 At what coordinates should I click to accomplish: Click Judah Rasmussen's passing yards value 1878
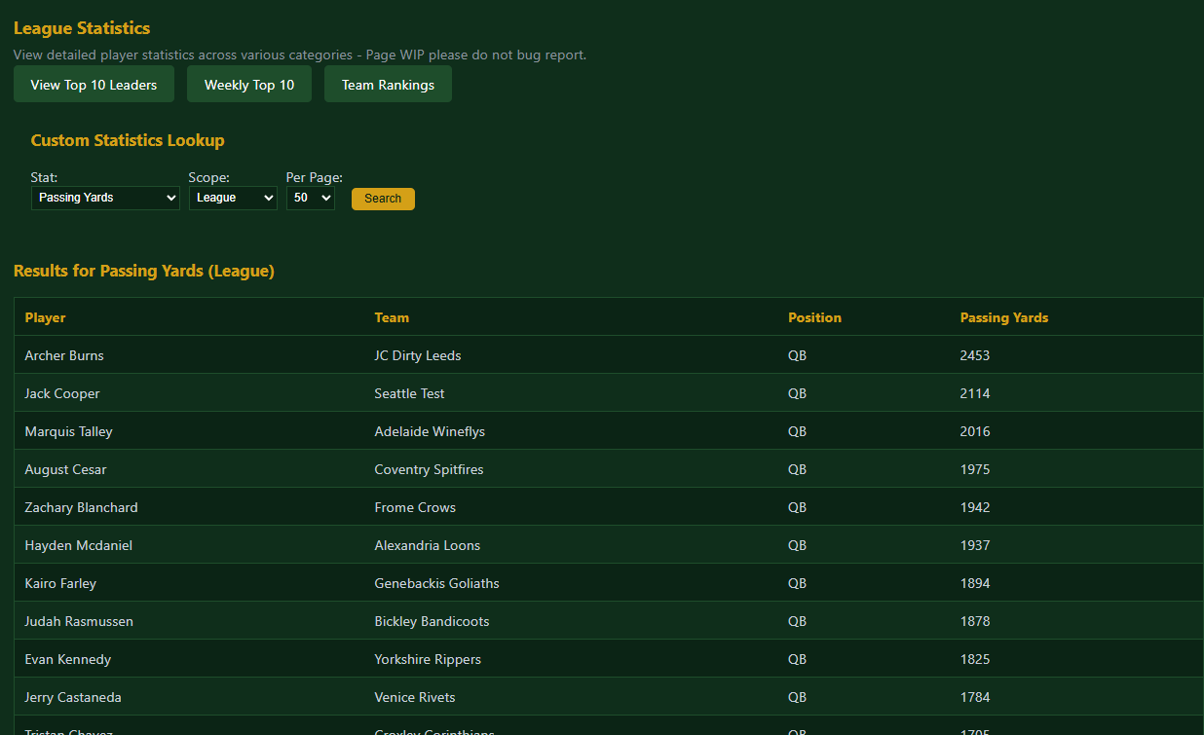(x=974, y=621)
